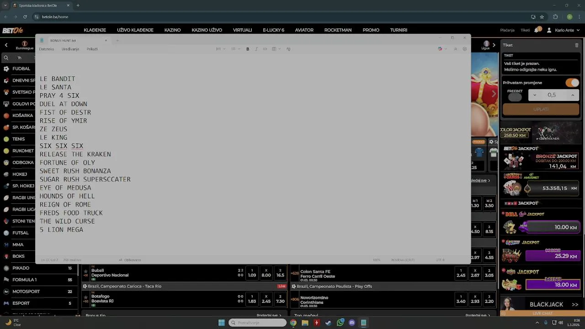Insert link using Notepad toolbar icon
The height and width of the screenshot is (329, 585).
(265, 49)
